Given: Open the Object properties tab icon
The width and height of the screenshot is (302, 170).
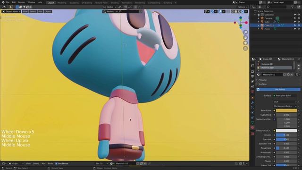Looking at the screenshot, I should point(252,98).
